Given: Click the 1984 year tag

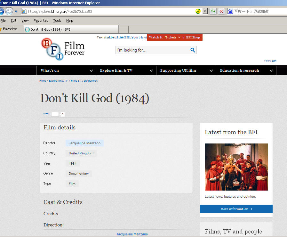Looking at the screenshot, I should [x=73, y=164].
